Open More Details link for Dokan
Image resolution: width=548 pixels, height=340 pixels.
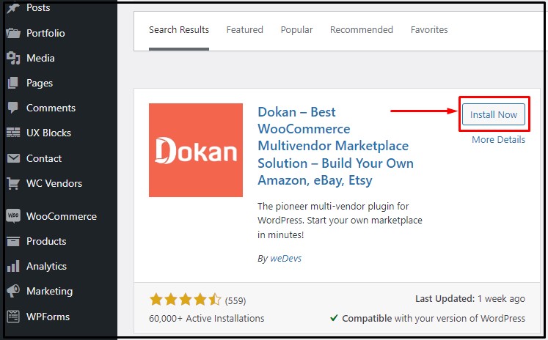(x=498, y=140)
